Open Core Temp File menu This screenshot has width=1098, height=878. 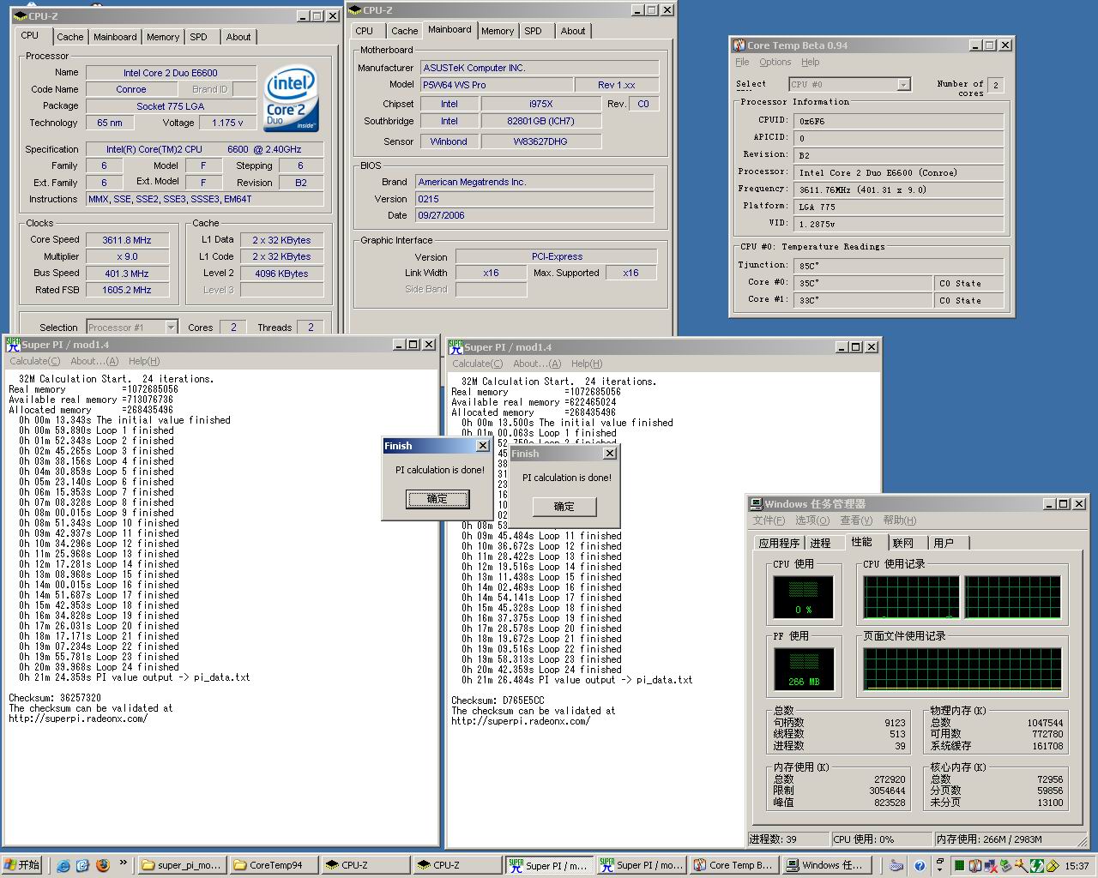coord(742,62)
